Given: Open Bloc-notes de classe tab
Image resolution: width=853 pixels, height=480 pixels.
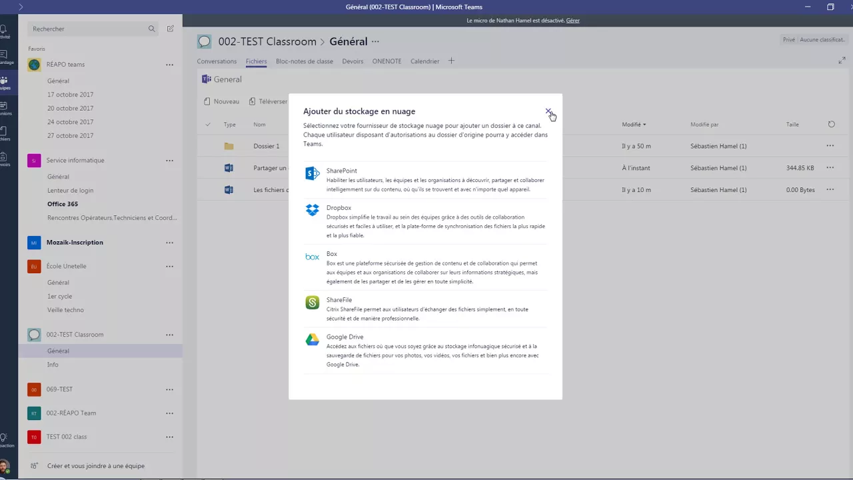Looking at the screenshot, I should (305, 61).
